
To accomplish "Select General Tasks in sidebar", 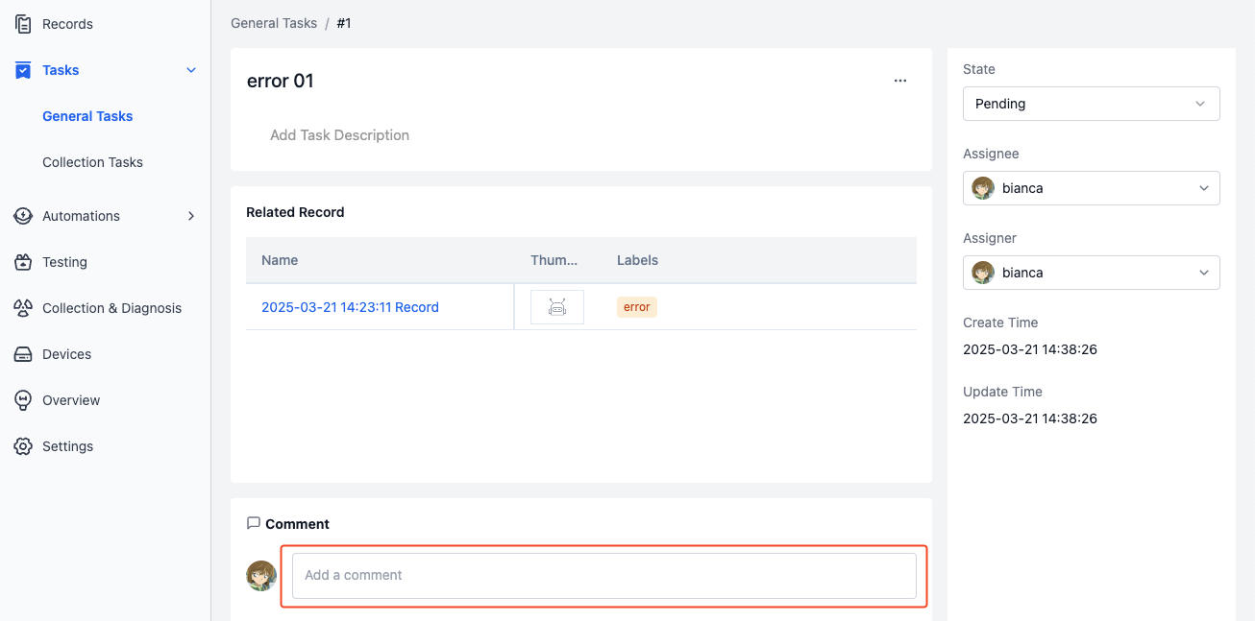I will tap(87, 116).
